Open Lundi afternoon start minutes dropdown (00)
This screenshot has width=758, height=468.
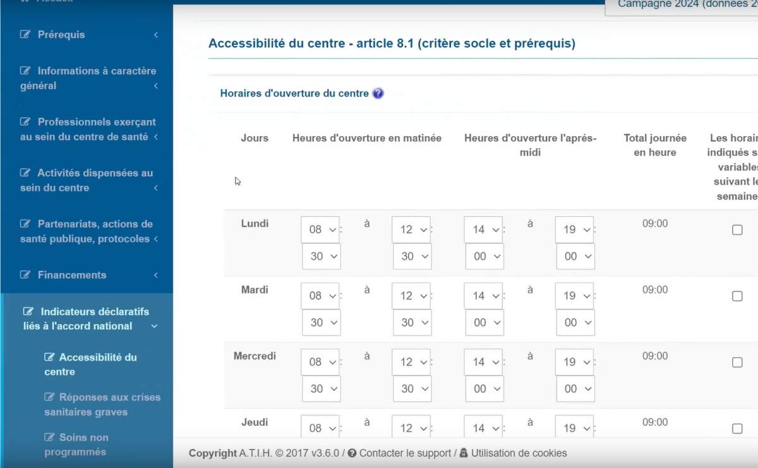click(484, 256)
